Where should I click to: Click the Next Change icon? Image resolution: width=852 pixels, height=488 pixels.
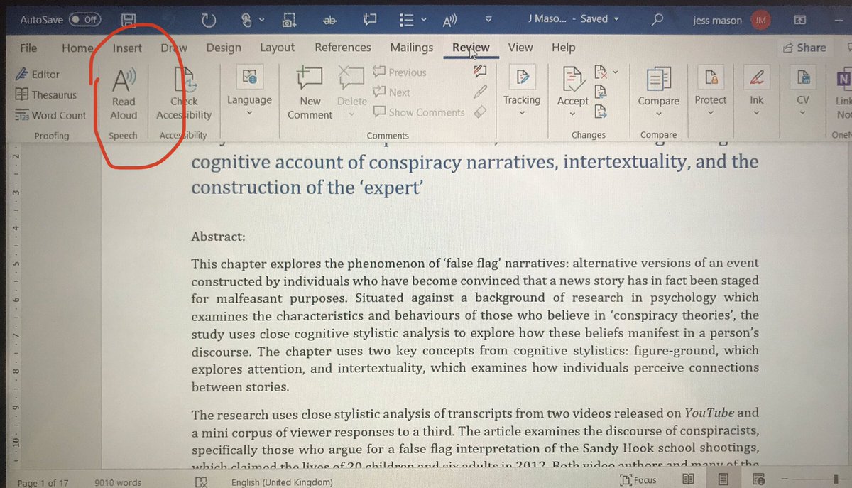[x=601, y=111]
